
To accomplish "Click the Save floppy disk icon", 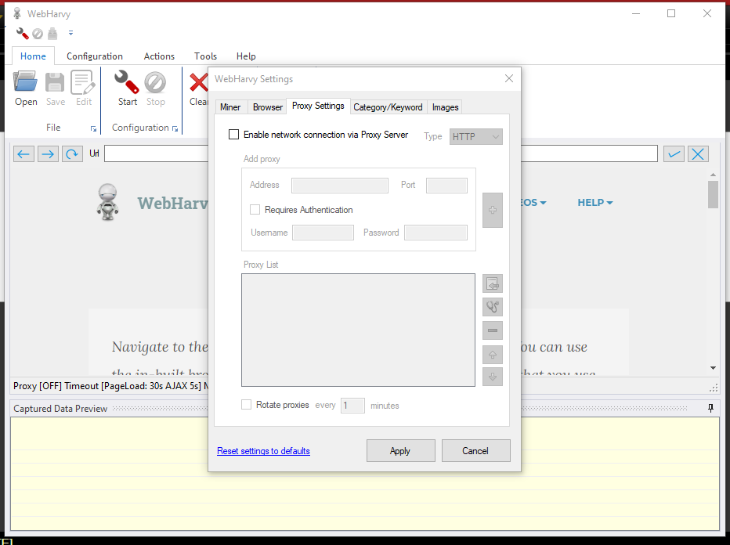I will [x=55, y=82].
